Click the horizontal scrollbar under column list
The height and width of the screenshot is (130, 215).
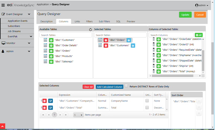(173, 76)
